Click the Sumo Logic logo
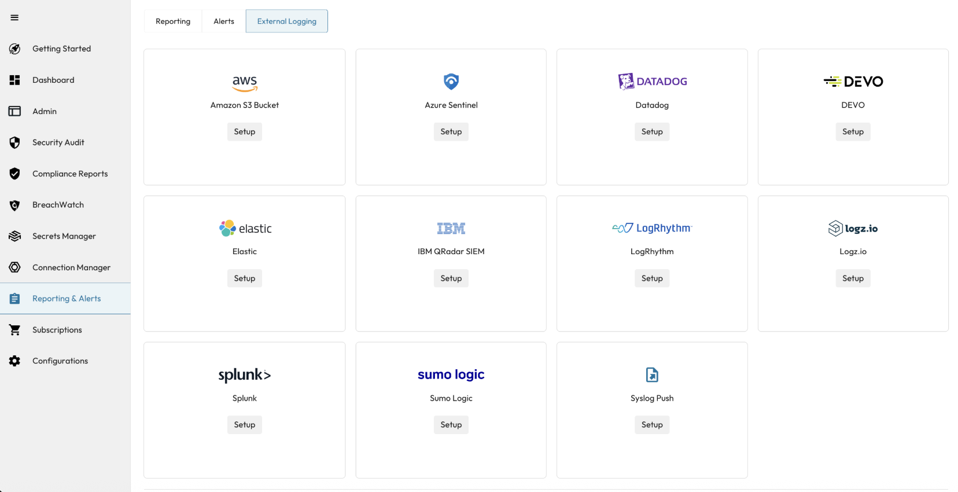 click(451, 374)
